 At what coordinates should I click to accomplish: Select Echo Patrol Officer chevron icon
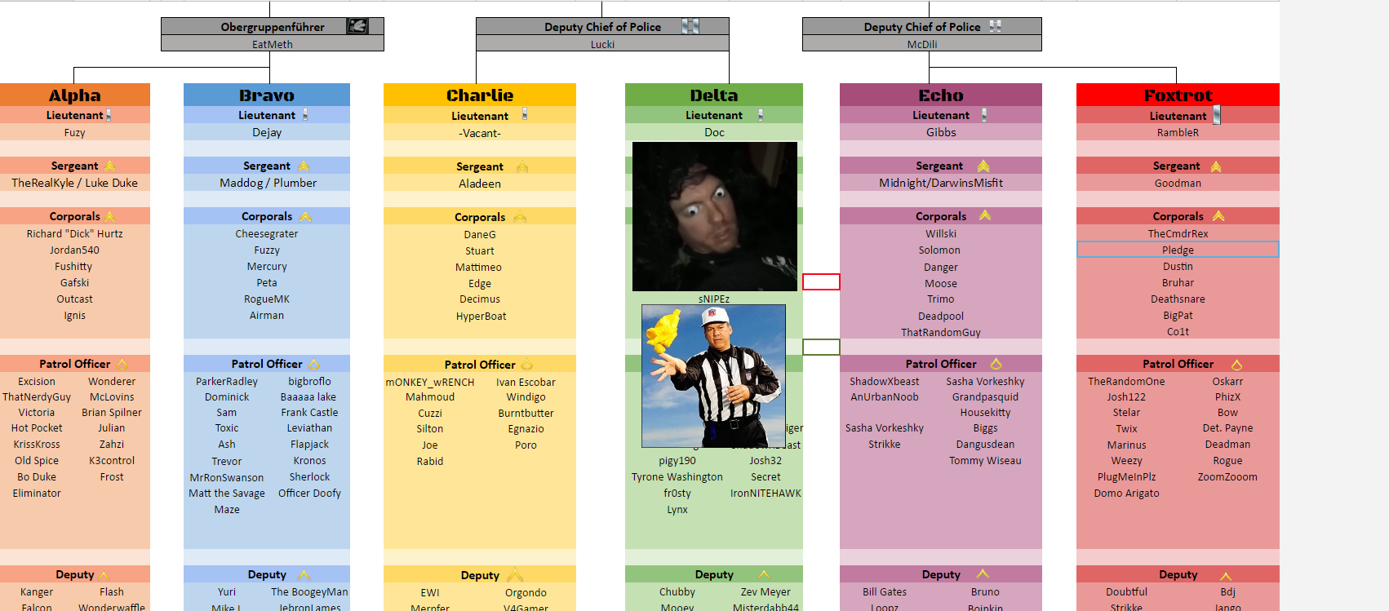click(996, 364)
